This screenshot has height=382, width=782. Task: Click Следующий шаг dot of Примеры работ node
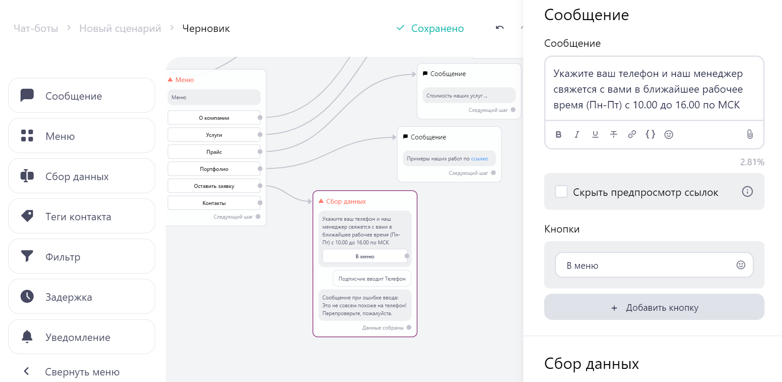pyautogui.click(x=493, y=173)
